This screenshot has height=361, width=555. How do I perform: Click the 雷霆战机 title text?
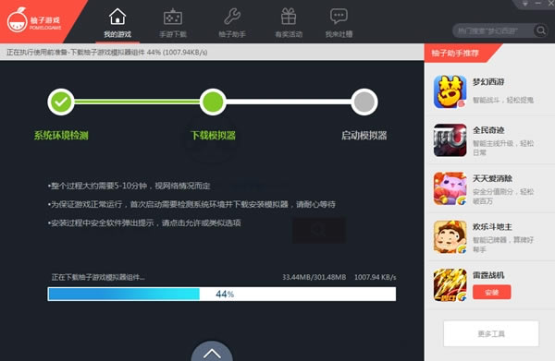[x=488, y=275]
